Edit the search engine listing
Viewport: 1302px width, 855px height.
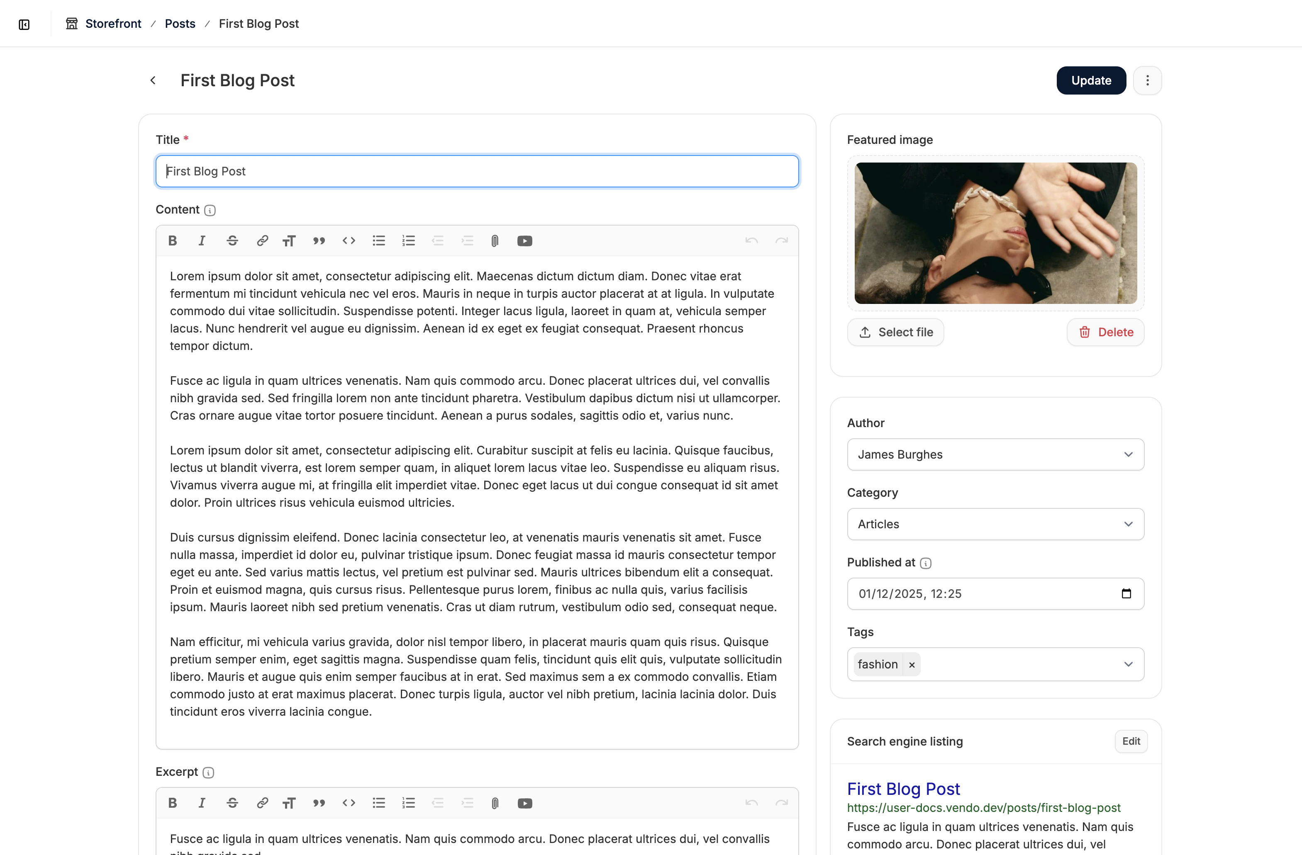click(1131, 741)
